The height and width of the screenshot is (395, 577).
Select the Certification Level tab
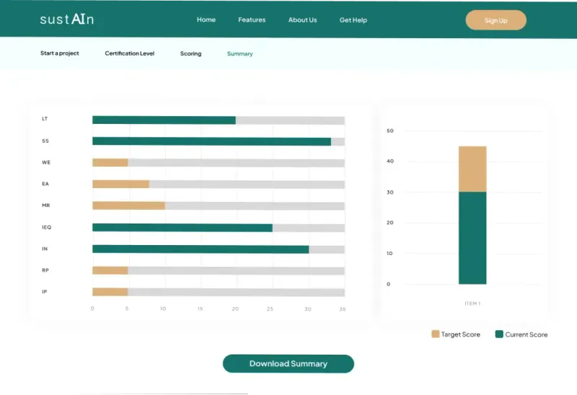130,53
